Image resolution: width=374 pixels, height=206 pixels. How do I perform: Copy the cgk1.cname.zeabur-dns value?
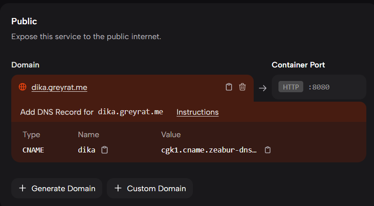(x=267, y=150)
